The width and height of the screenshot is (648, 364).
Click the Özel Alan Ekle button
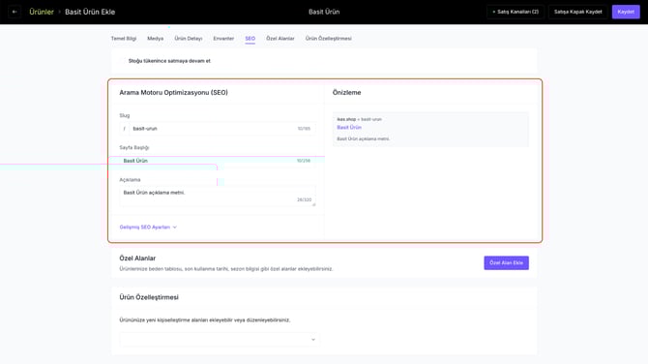click(x=506, y=262)
